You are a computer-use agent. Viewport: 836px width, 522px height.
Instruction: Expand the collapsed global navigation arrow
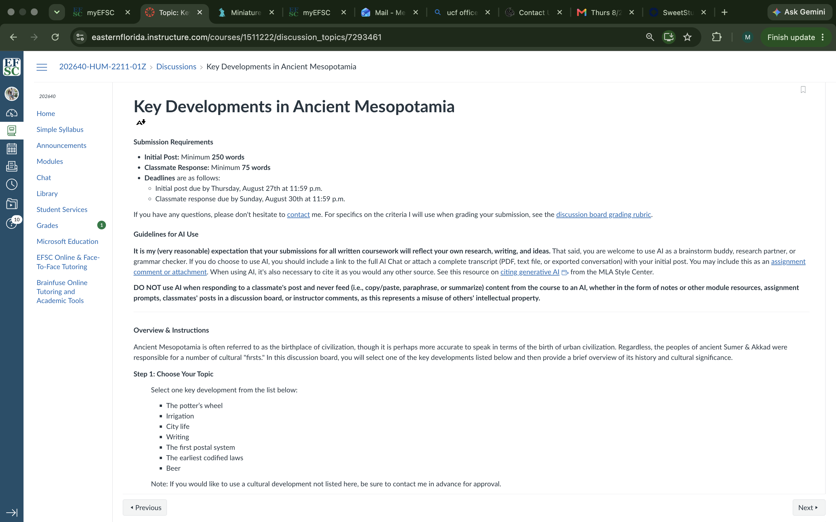(x=12, y=512)
